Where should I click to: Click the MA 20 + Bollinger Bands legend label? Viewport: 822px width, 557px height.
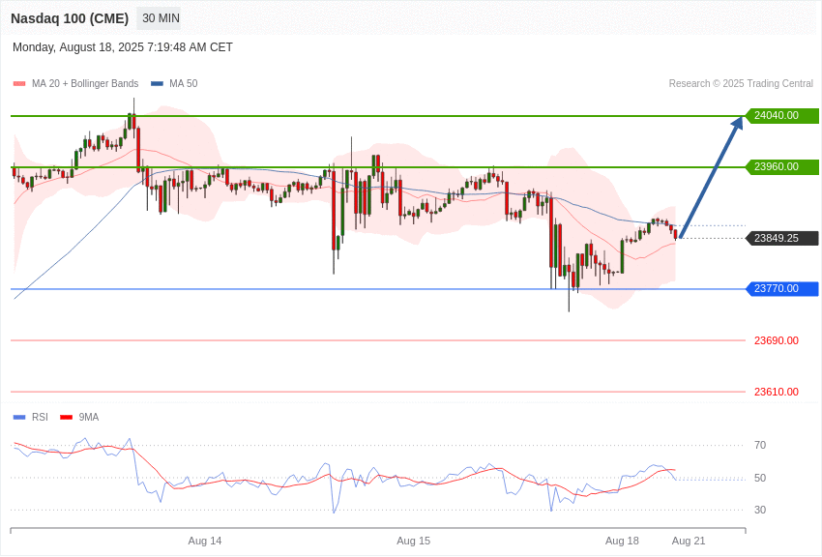coord(85,83)
